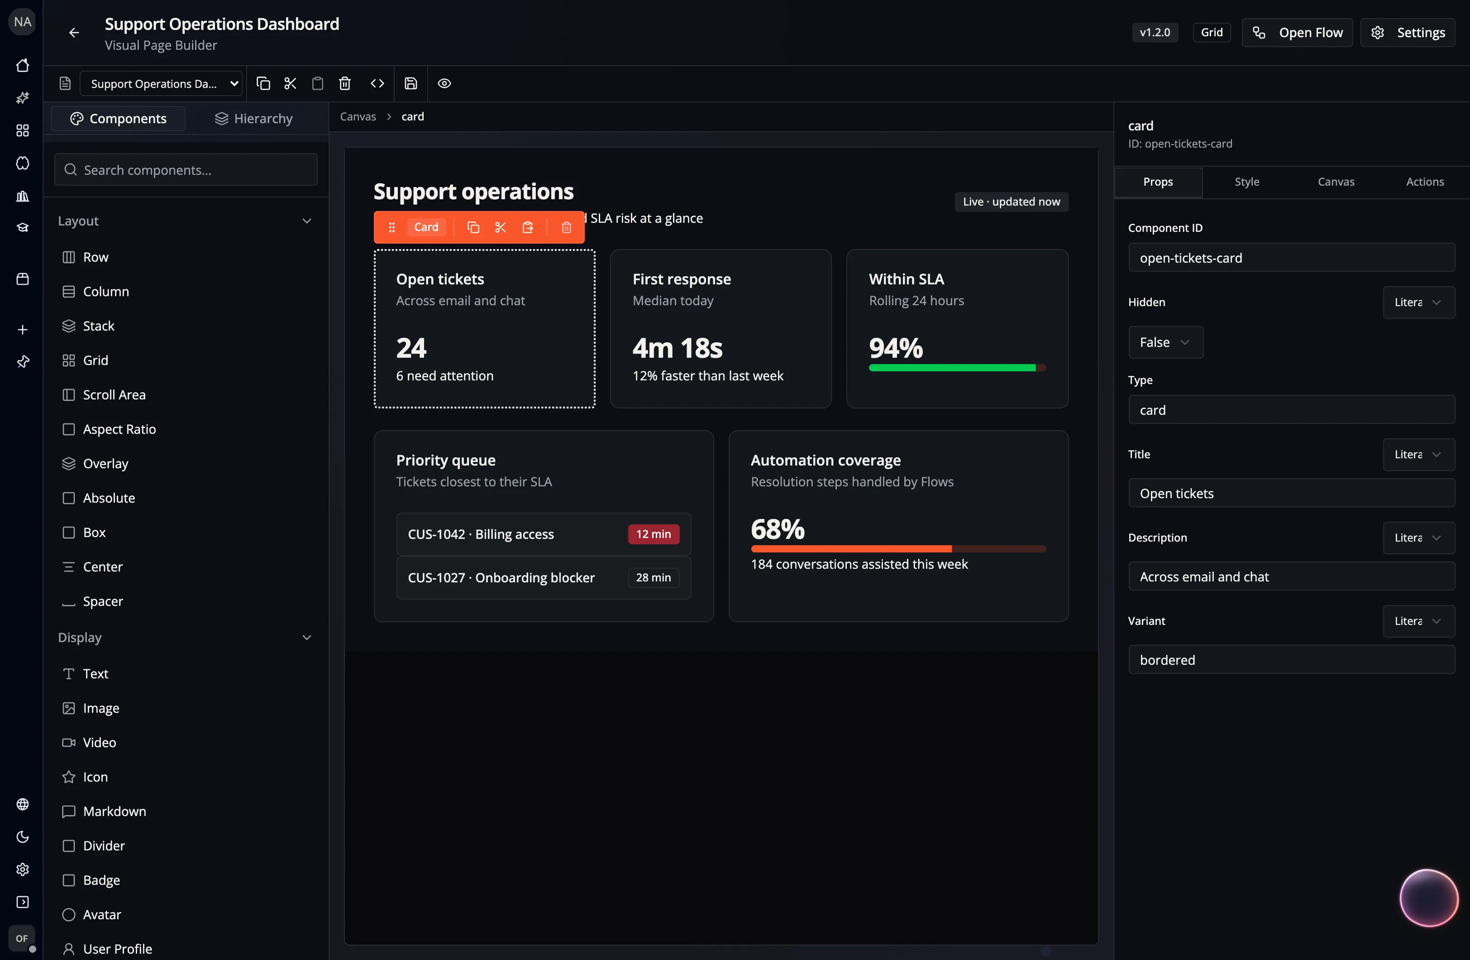The height and width of the screenshot is (960, 1470).
Task: Open the Actions tab
Action: click(x=1424, y=182)
